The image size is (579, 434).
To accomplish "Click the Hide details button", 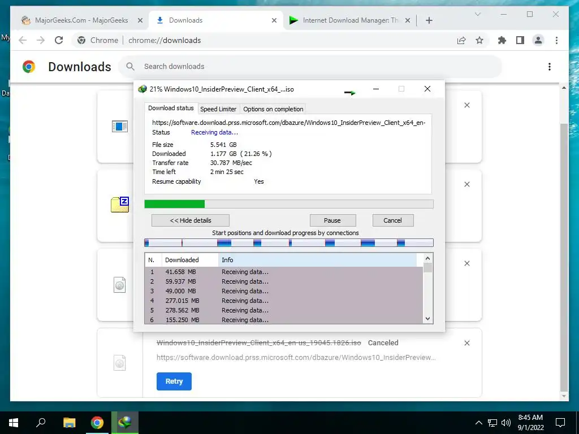I will coord(191,220).
